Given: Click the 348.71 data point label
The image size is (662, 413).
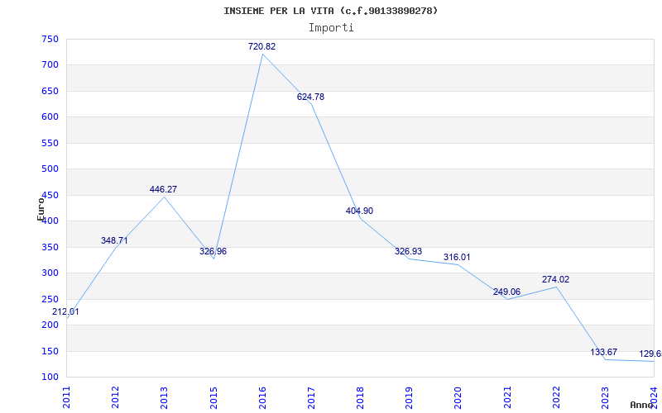Looking at the screenshot, I should (114, 240).
